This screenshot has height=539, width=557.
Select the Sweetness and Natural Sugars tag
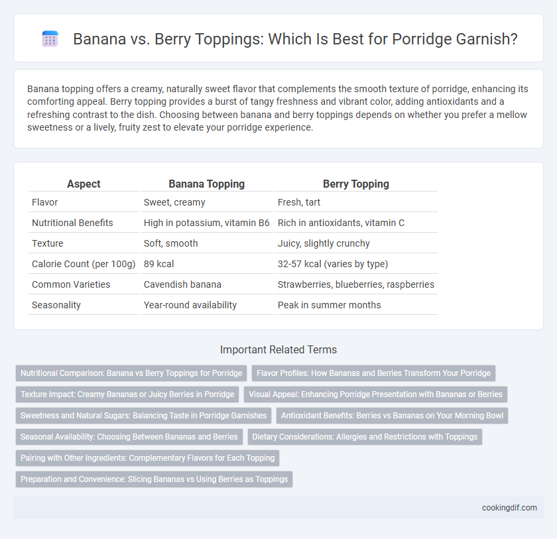click(x=143, y=416)
